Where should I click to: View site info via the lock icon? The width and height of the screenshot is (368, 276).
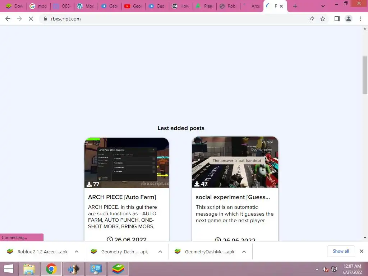(45, 19)
